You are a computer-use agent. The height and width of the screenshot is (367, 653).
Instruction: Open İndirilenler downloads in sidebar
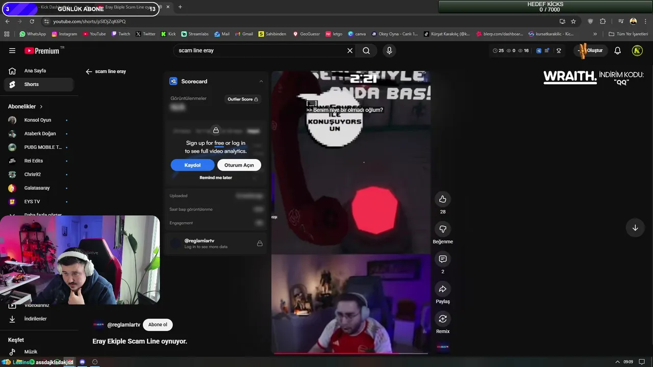click(39, 319)
